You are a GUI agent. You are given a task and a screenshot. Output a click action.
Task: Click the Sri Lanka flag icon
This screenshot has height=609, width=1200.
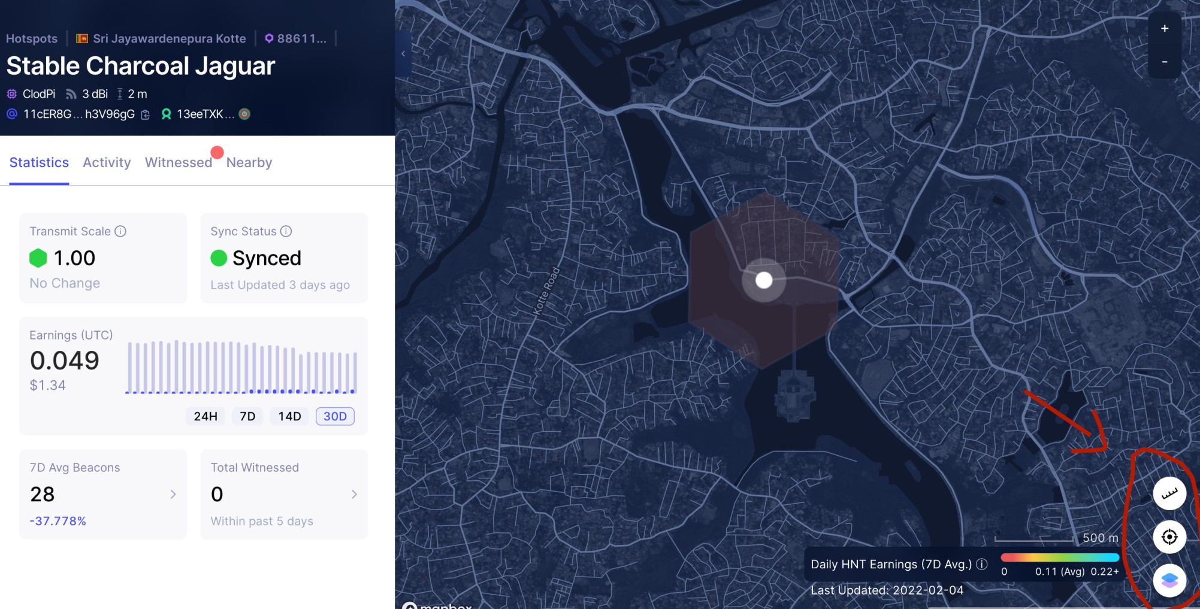[x=82, y=38]
